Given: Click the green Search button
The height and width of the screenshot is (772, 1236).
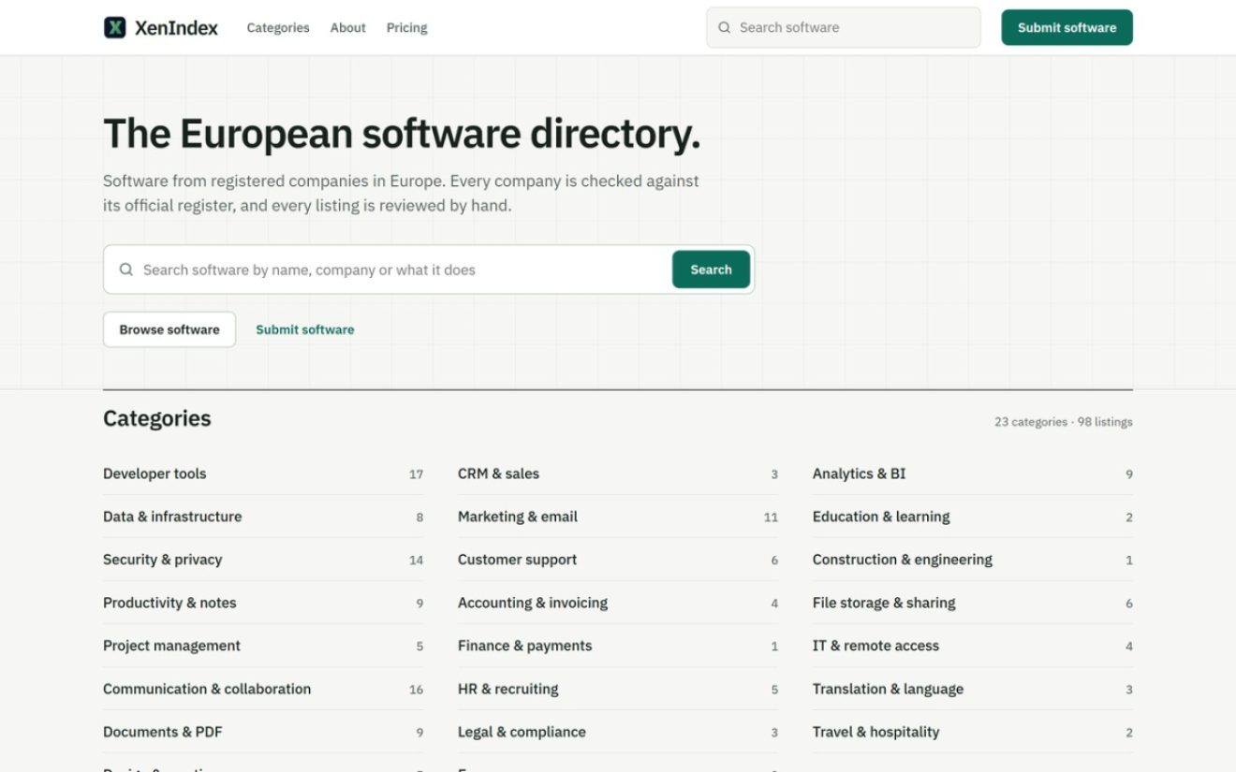Looking at the screenshot, I should pyautogui.click(x=711, y=269).
